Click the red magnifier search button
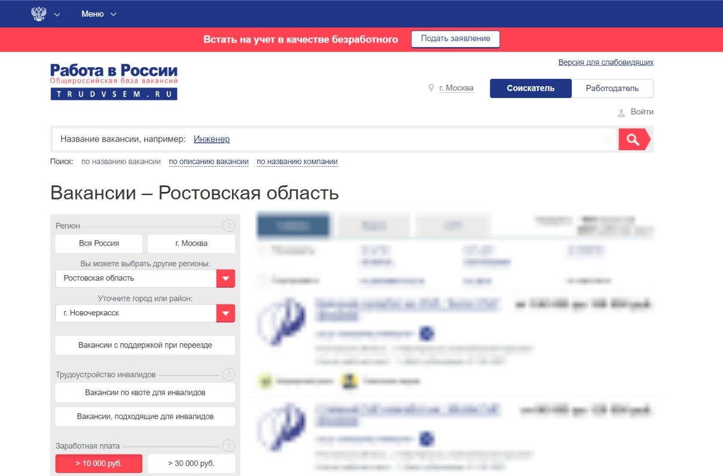 pyautogui.click(x=633, y=139)
